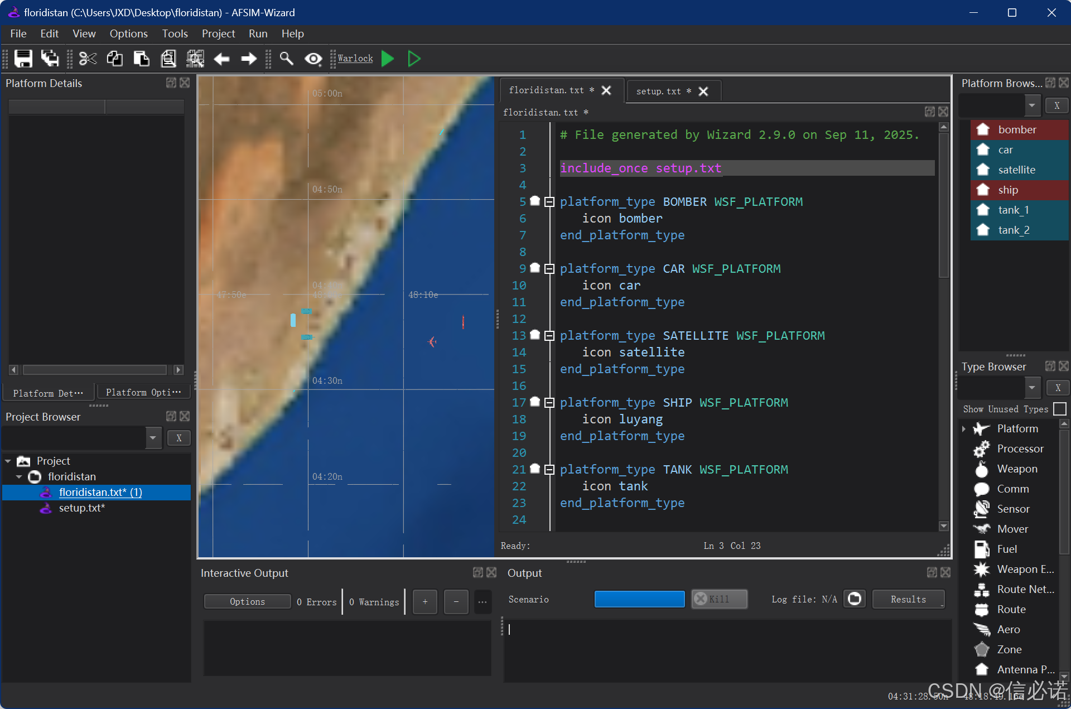Clear the Platform Browser filter with X
The height and width of the screenshot is (709, 1071).
[1056, 105]
